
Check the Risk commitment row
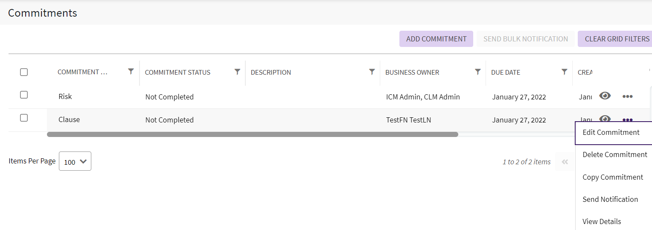(x=24, y=95)
